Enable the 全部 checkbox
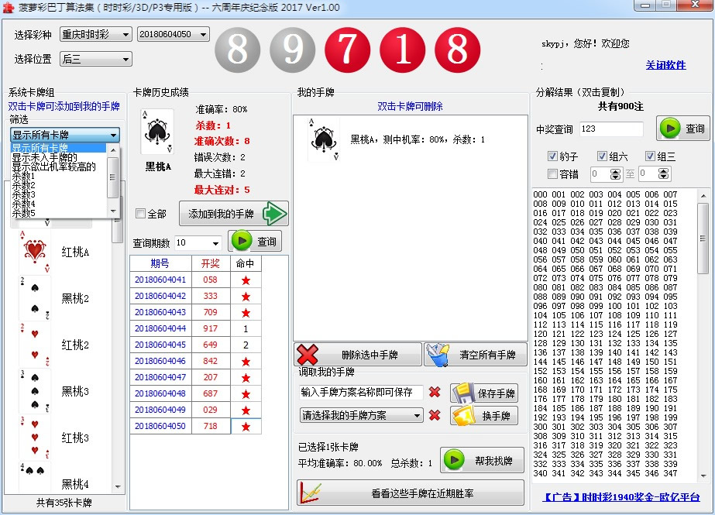 (140, 214)
